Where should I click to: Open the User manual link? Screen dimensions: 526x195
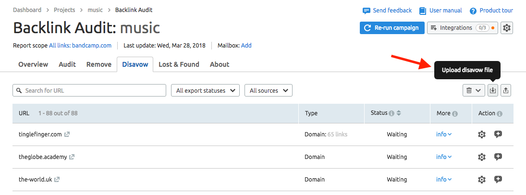[x=440, y=11]
